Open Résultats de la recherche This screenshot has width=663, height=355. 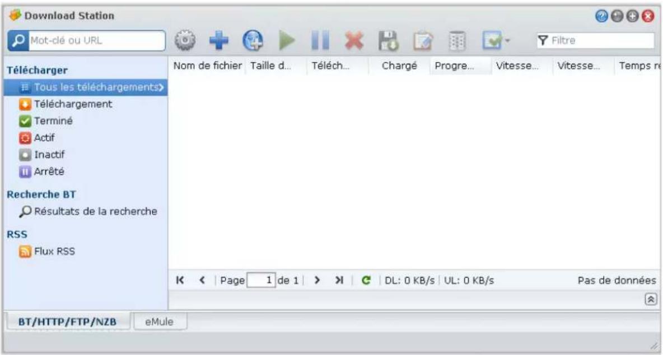click(88, 211)
